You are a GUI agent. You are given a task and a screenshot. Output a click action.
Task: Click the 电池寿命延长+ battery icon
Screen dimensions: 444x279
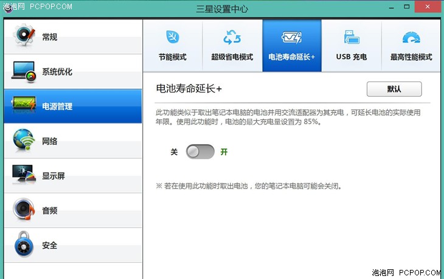[x=292, y=37]
